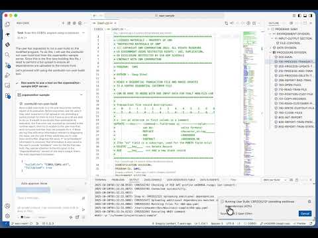Click the split editor icon in editor toolbar
This screenshot has width=318, height=238.
(254, 23)
